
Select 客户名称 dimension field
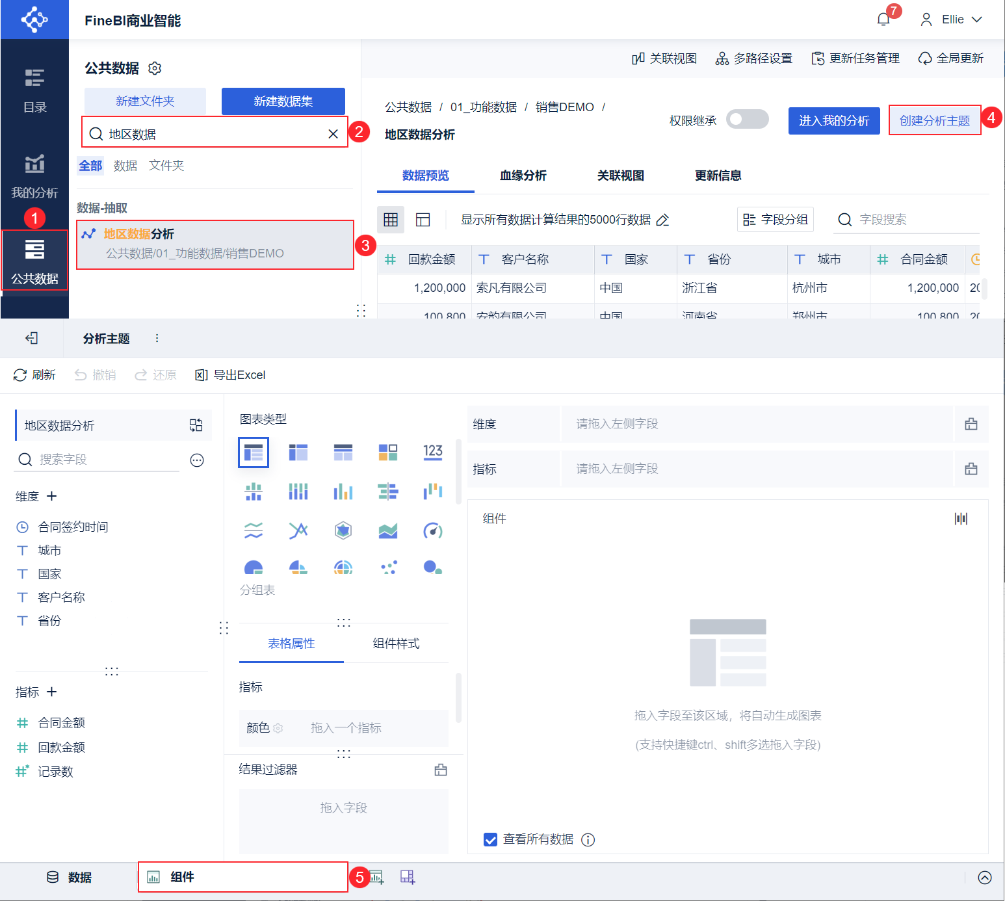pyautogui.click(x=51, y=597)
